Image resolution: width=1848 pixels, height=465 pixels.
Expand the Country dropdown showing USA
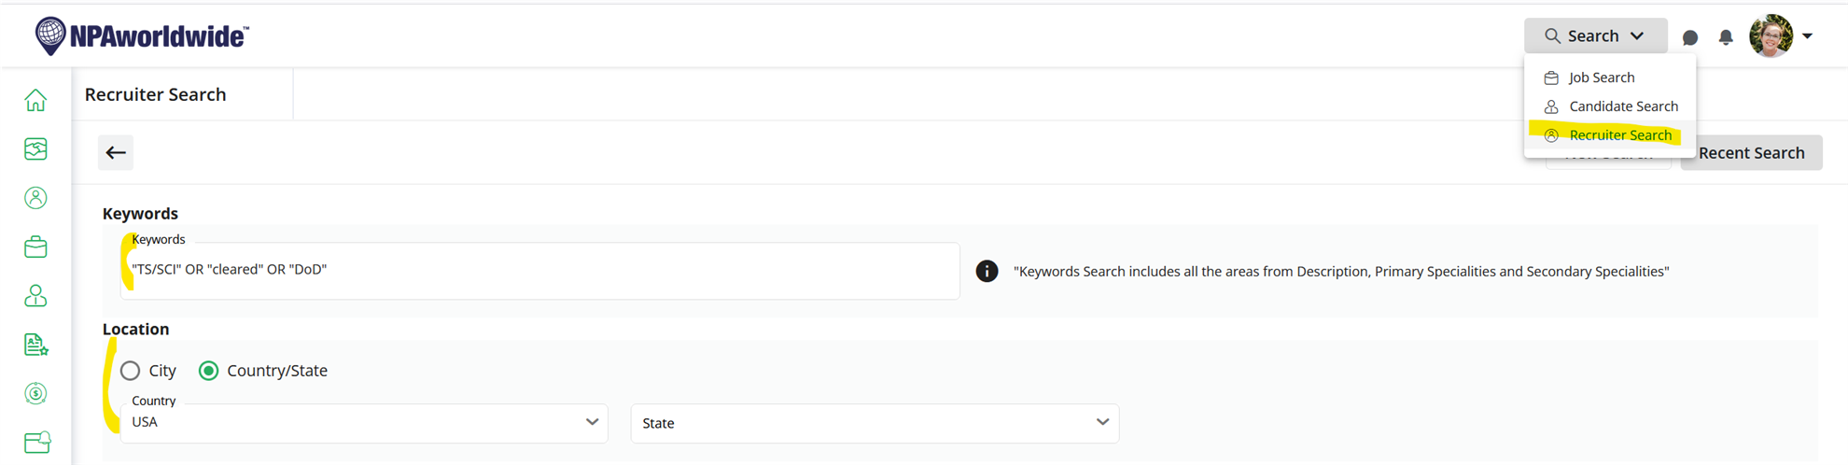coord(364,423)
